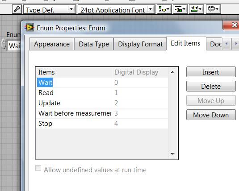Click the Move Down button
The height and width of the screenshot is (191, 239).
[x=211, y=115]
